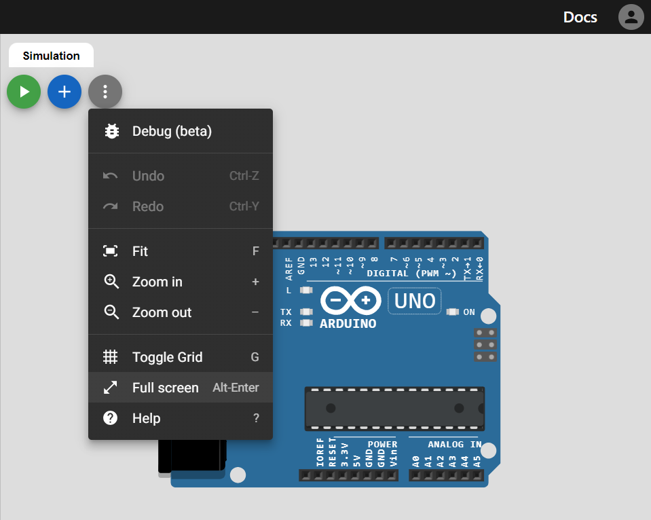Open Debug (beta) from the menu
The image size is (651, 520).
[181, 131]
